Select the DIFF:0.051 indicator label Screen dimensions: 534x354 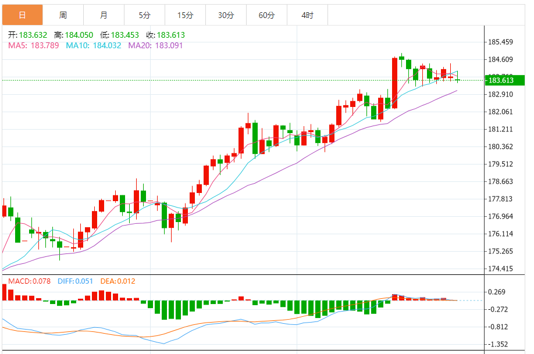[75, 281]
